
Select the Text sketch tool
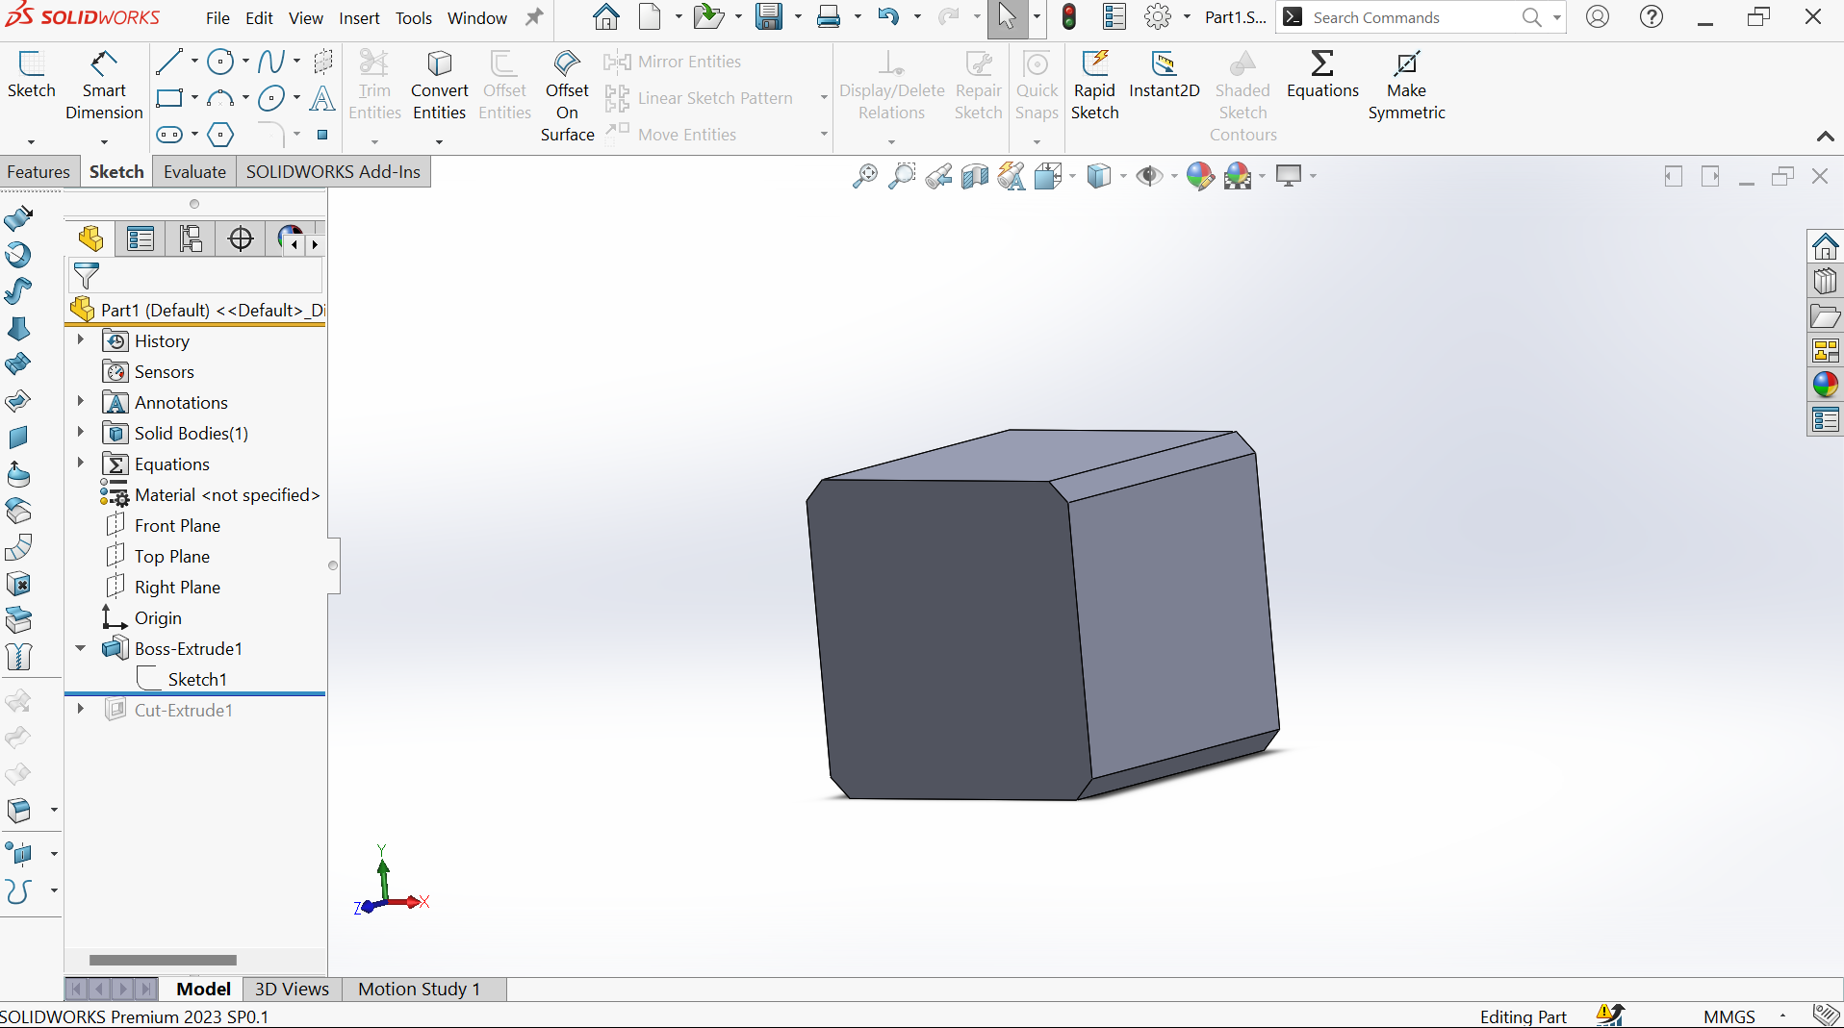pyautogui.click(x=322, y=98)
